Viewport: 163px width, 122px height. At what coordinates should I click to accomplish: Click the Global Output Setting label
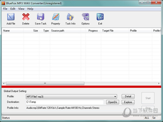[15, 91]
